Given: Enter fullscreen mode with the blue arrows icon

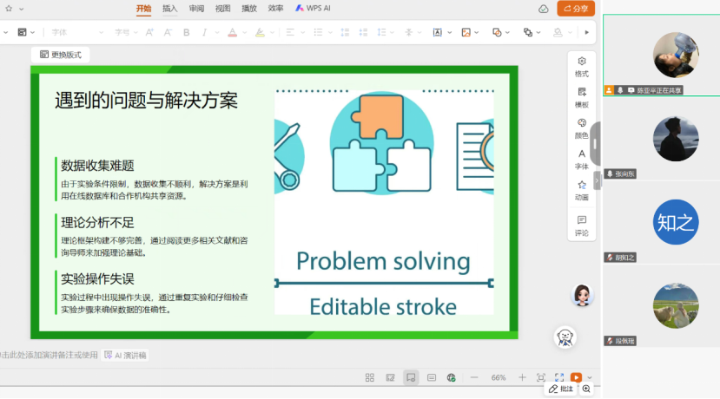Looking at the screenshot, I should click(x=558, y=377).
